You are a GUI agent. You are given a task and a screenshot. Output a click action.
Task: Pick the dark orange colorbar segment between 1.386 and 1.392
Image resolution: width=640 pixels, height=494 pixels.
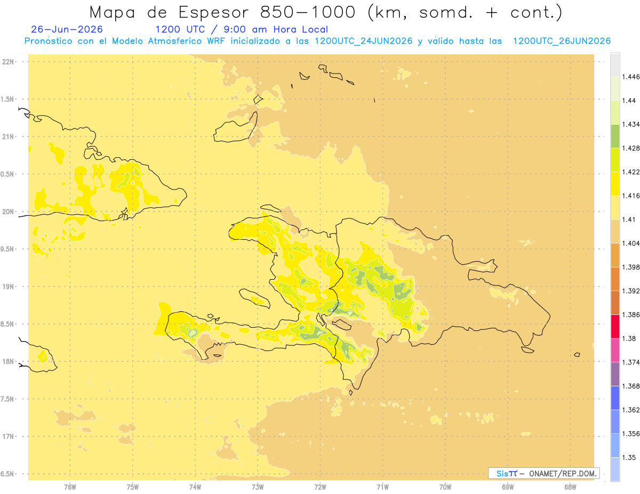coord(615,303)
